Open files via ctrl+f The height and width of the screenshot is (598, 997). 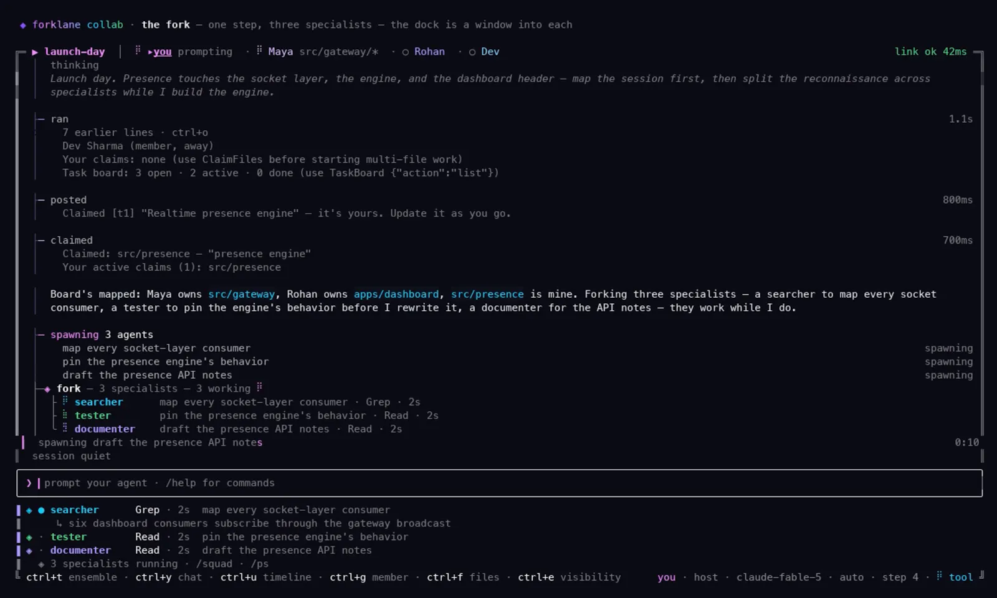coord(463,577)
